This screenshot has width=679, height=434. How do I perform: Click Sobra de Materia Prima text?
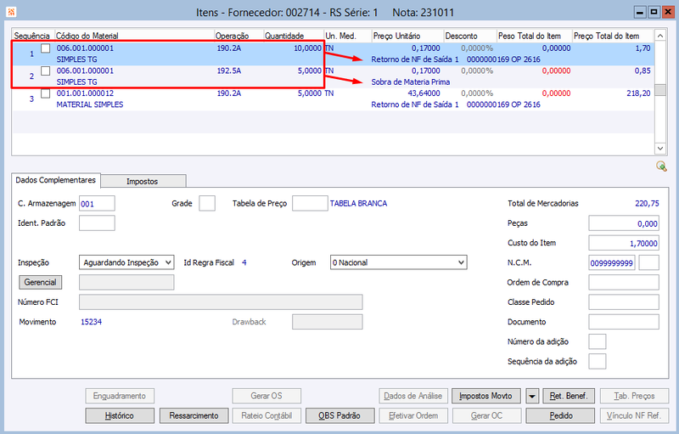[x=411, y=82]
